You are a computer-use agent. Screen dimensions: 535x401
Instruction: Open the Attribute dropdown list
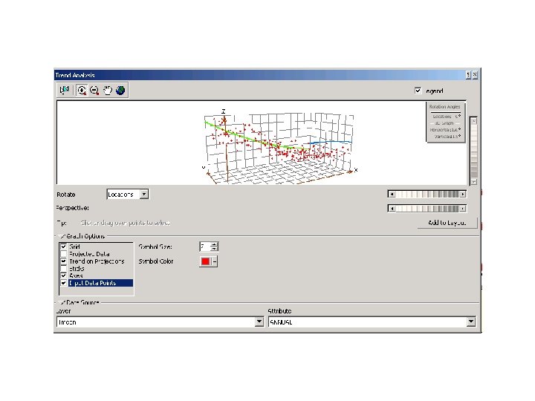[x=471, y=322]
